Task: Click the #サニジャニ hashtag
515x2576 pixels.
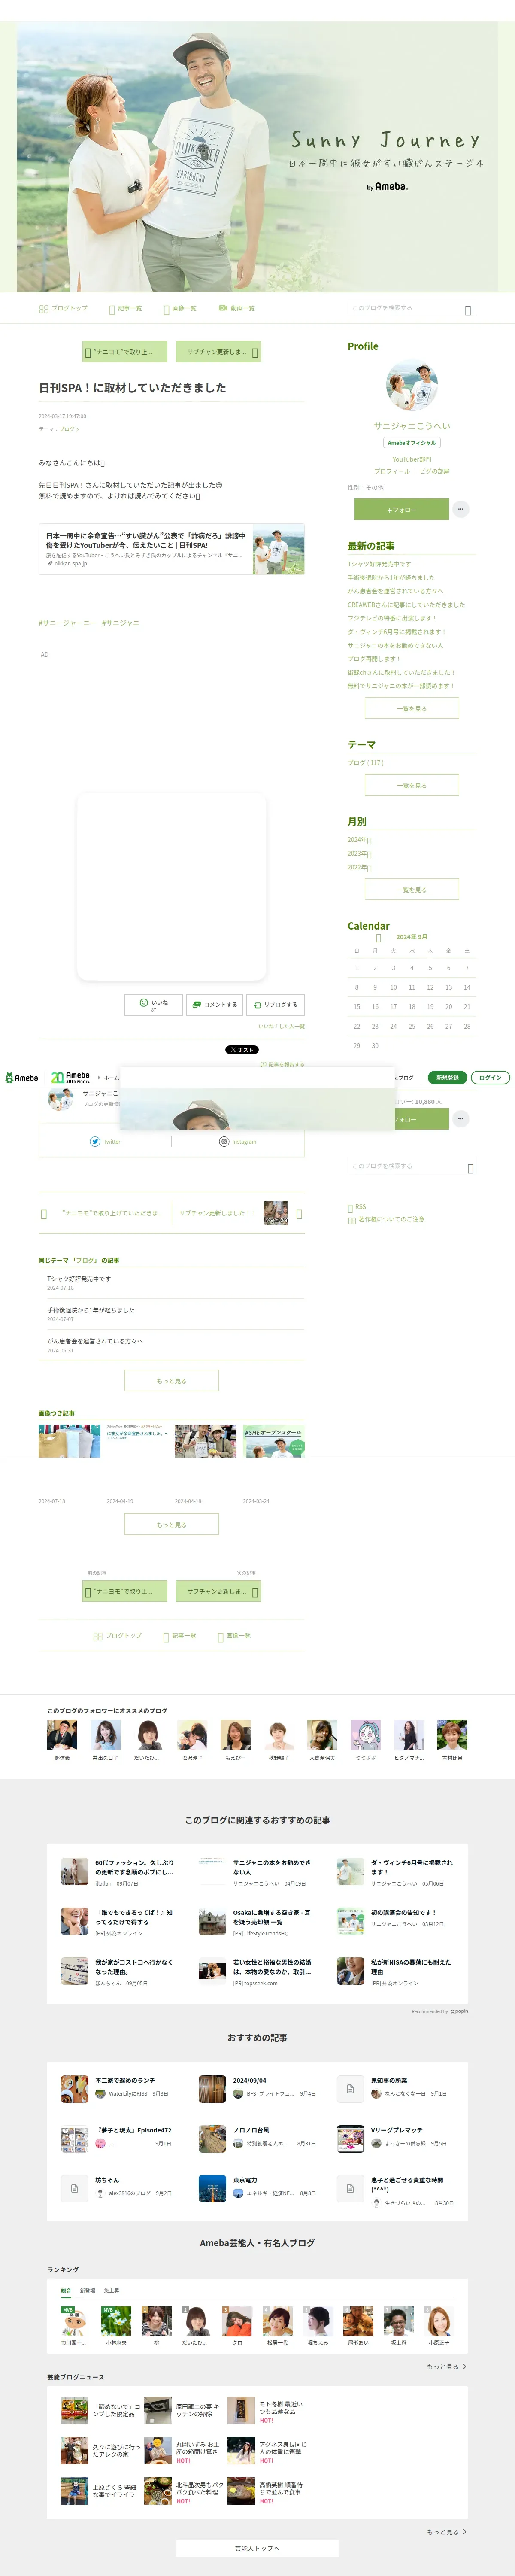Action: 121,623
